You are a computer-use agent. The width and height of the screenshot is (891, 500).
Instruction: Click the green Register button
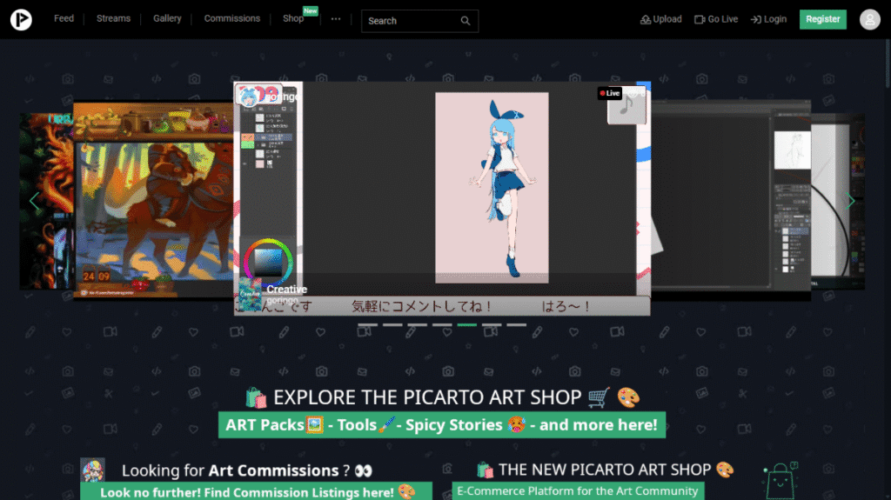click(x=823, y=19)
